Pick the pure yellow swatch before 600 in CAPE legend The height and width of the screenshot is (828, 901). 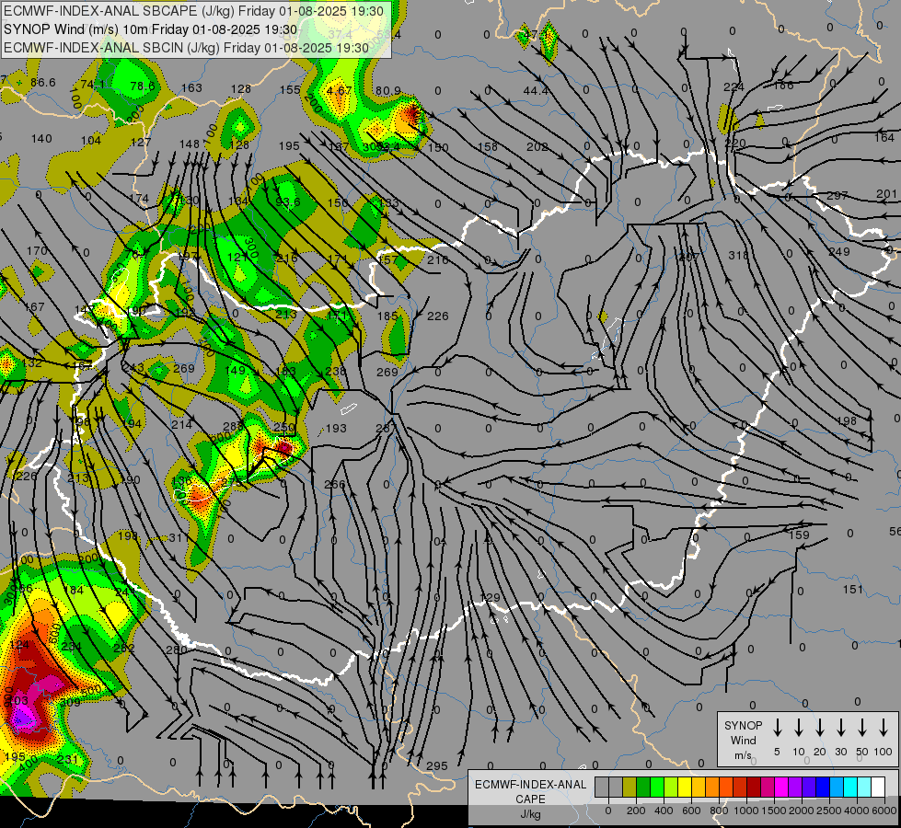pyautogui.click(x=685, y=788)
